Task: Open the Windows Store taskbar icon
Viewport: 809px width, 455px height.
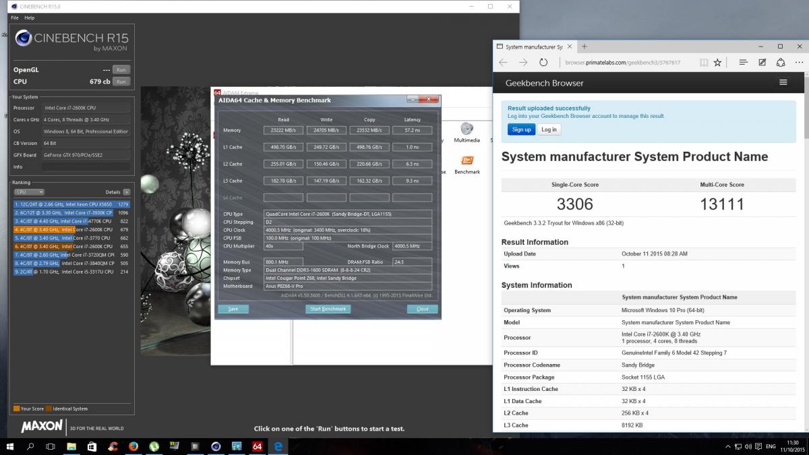Action: coord(92,446)
